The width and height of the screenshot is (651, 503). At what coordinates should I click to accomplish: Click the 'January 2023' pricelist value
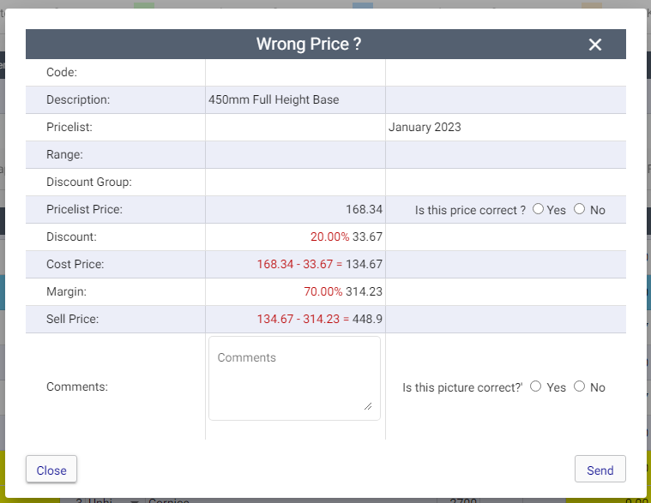(x=425, y=127)
